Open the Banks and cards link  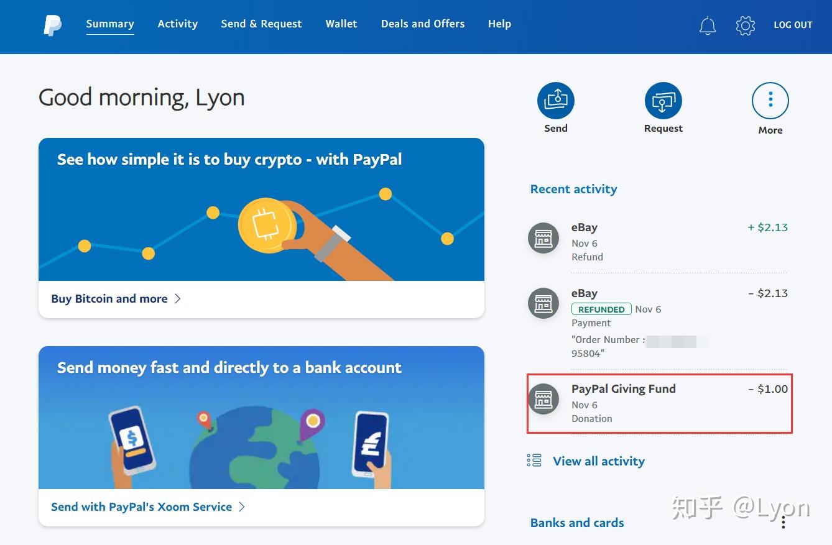pyautogui.click(x=577, y=523)
